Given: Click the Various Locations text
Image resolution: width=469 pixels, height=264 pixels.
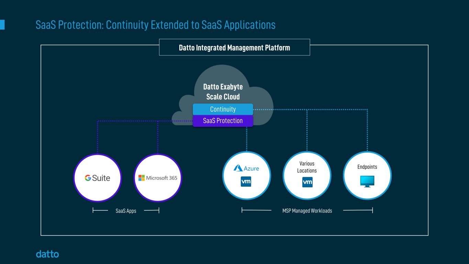Looking at the screenshot, I should [x=307, y=167].
